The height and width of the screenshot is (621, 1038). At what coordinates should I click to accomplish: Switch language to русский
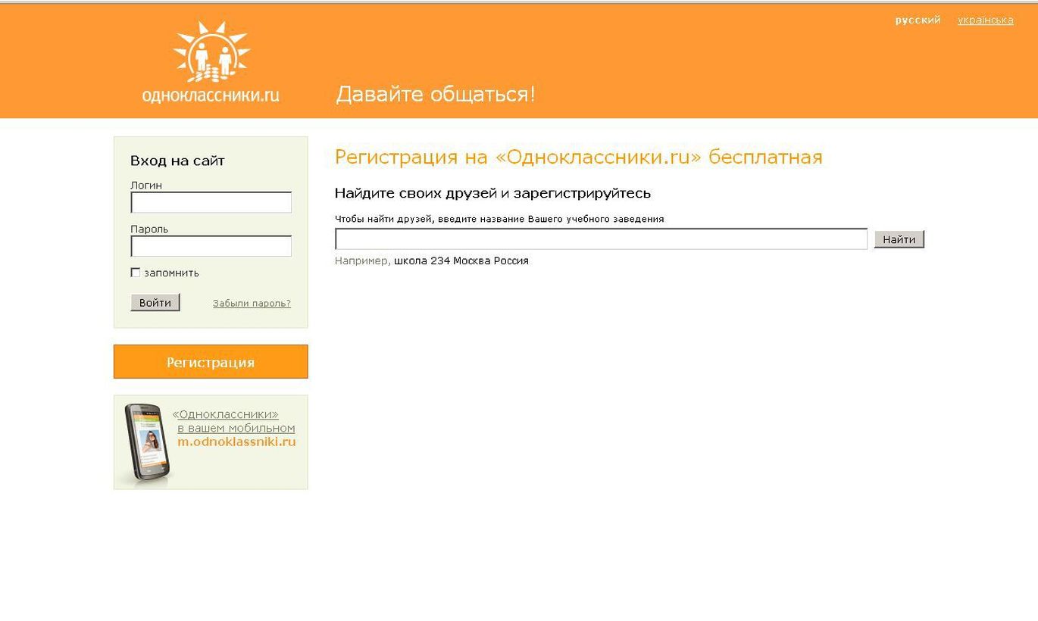918,20
